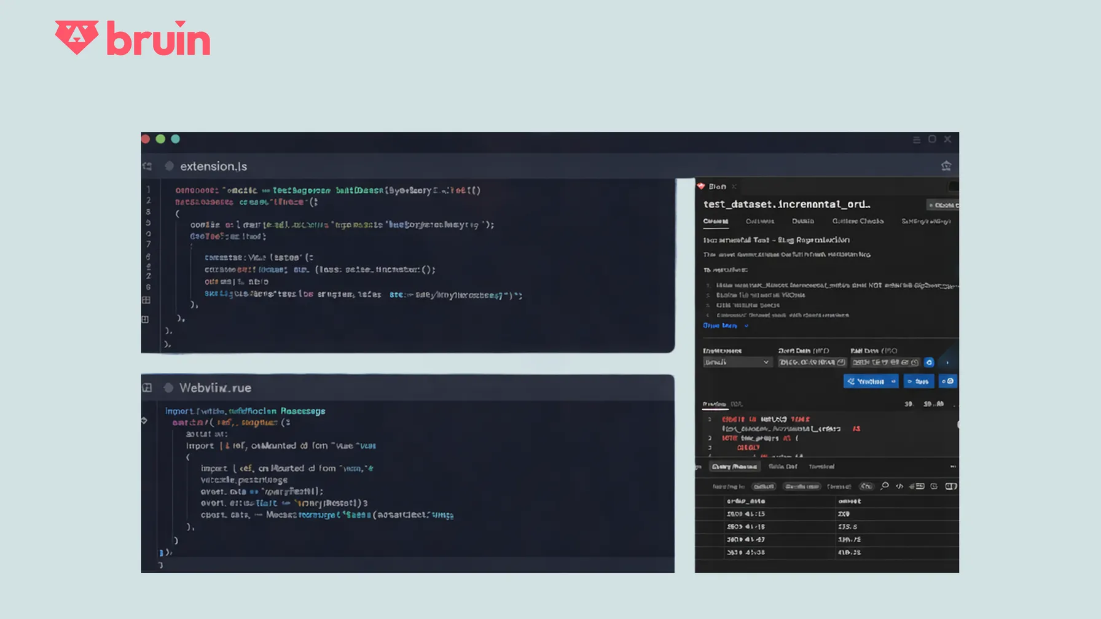Click the small blue icon button right of Run
The image size is (1101, 619).
948,381
